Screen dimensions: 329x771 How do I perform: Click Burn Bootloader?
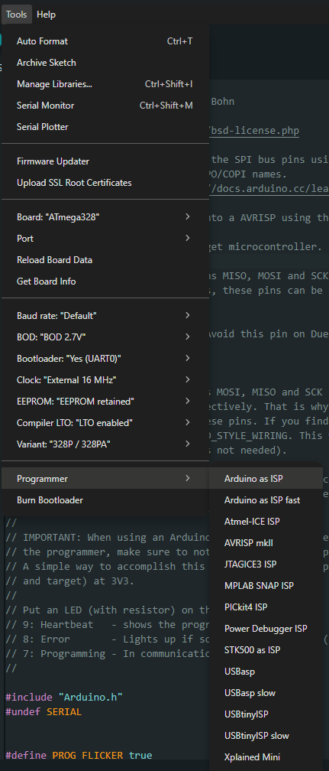(x=105, y=500)
